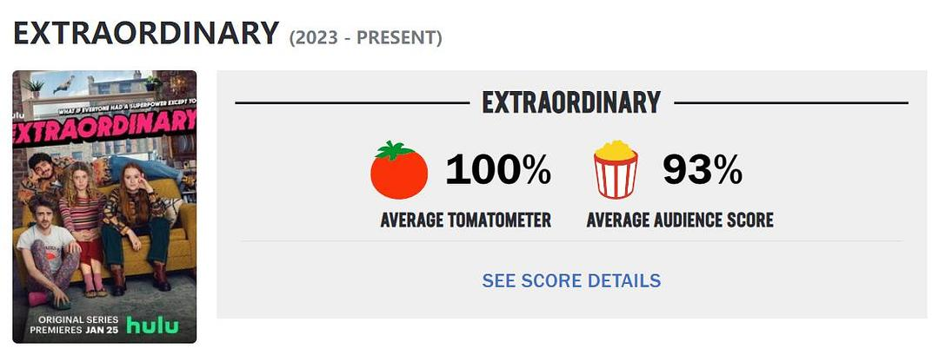
Task: Select the AVERAGE AUDIENCE SCORE label
Action: [680, 220]
